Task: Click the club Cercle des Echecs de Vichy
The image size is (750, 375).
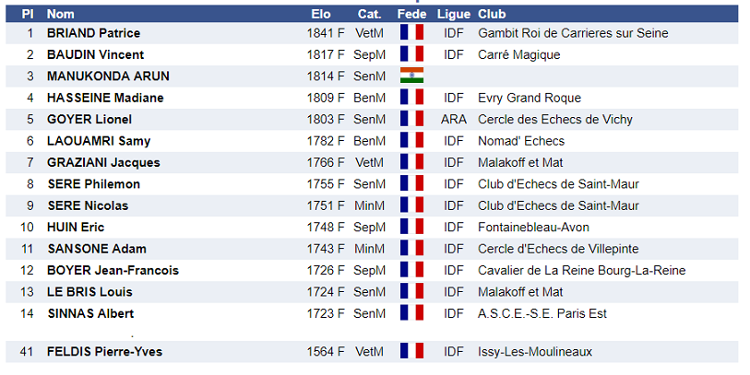Action: coord(552,119)
